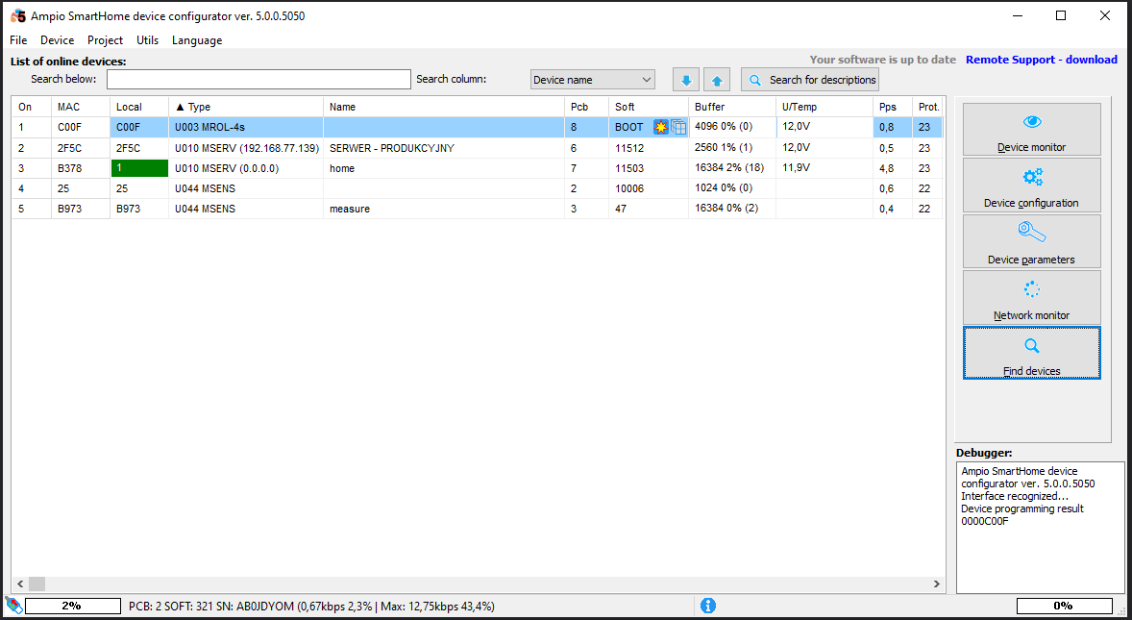This screenshot has width=1132, height=620.
Task: Open the File menu
Action: pos(18,40)
